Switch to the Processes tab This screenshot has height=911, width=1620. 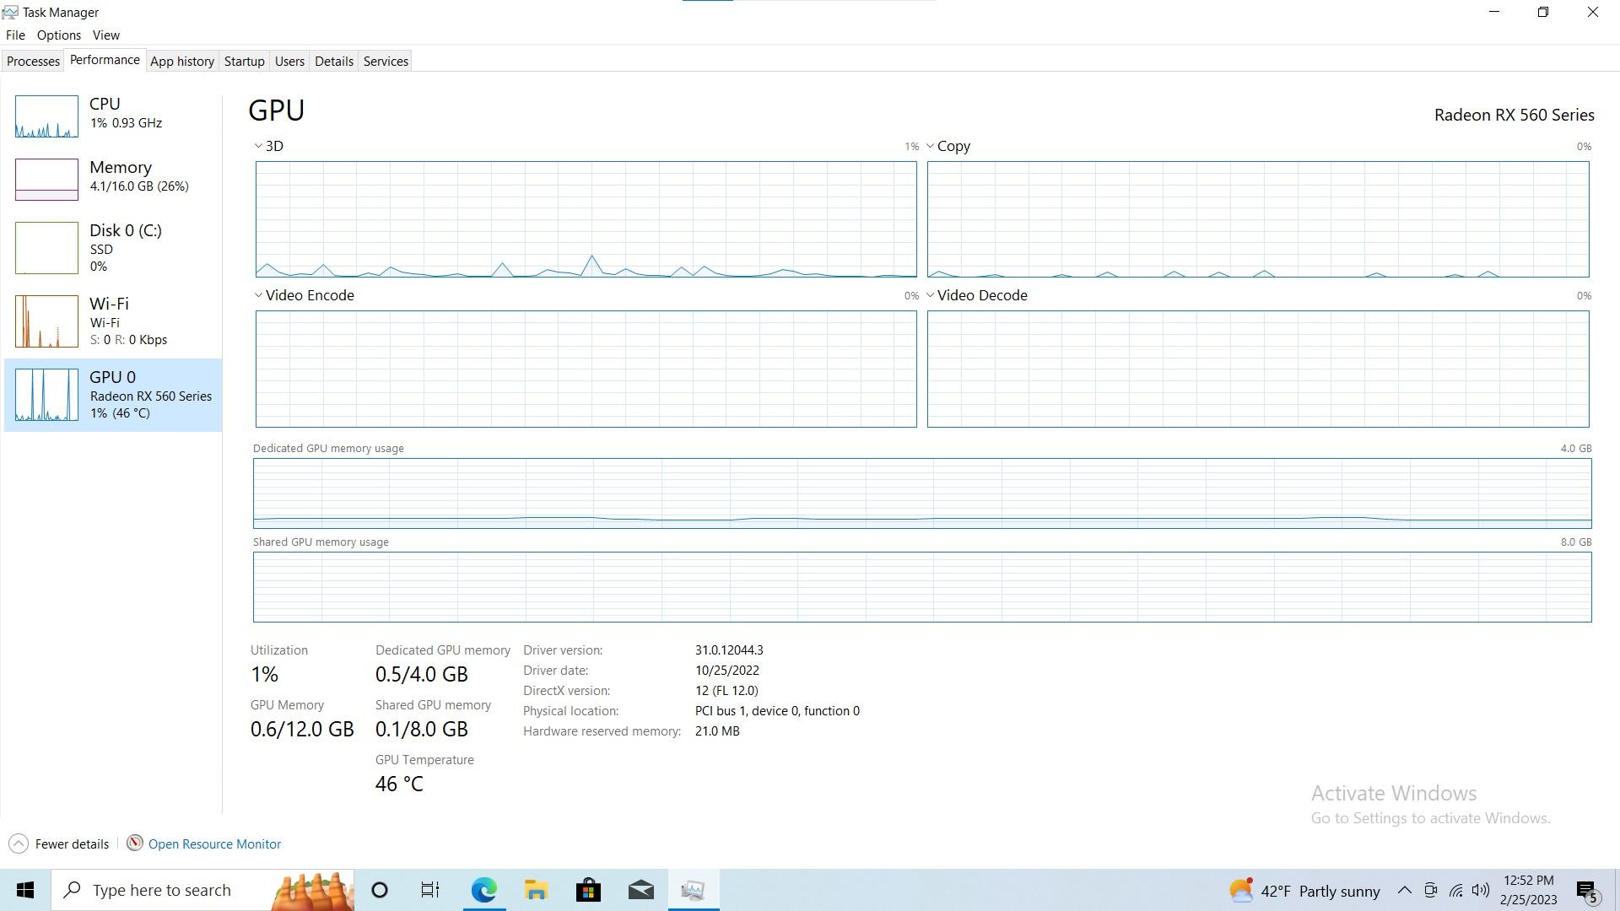click(33, 62)
